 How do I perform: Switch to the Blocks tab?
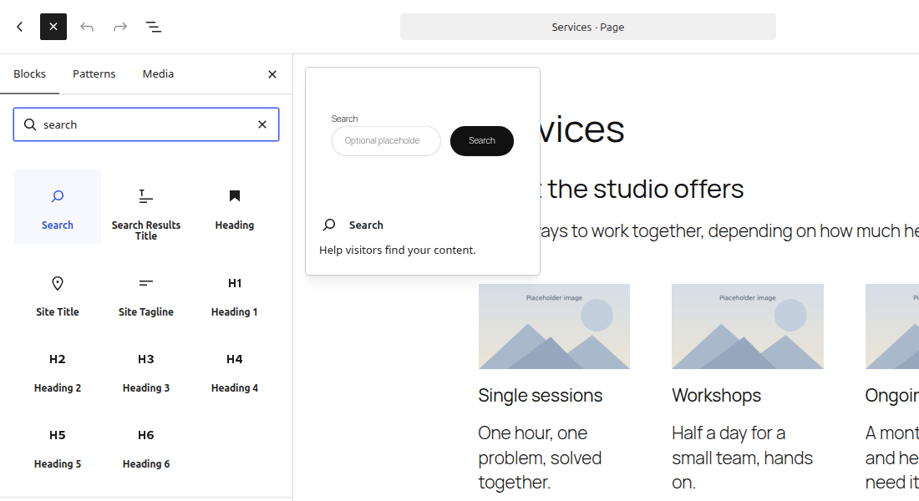click(x=30, y=73)
